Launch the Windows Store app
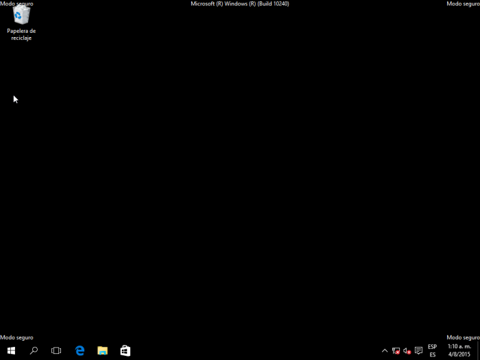Viewport: 480px width, 360px height. [x=125, y=350]
